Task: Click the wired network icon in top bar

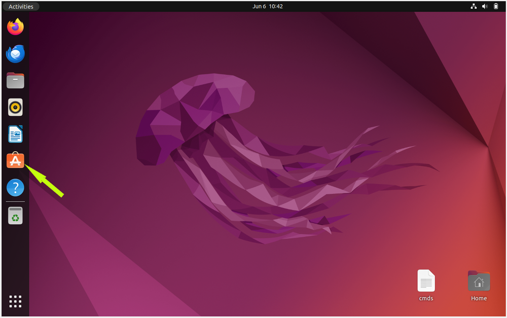Action: pyautogui.click(x=474, y=6)
